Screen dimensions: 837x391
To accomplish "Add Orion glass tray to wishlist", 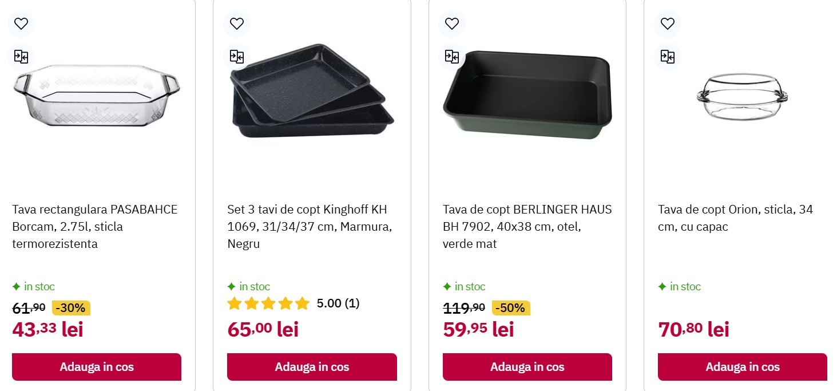I will (x=667, y=23).
